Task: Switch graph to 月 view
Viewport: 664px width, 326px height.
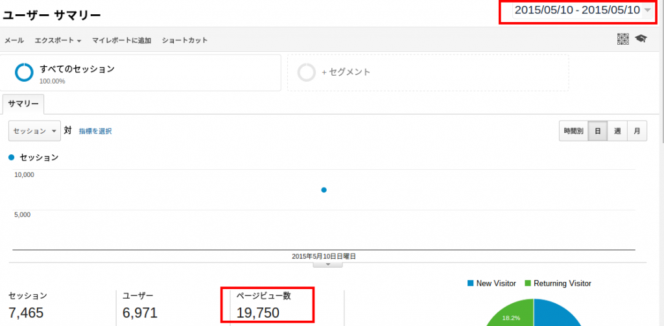Action: point(637,132)
